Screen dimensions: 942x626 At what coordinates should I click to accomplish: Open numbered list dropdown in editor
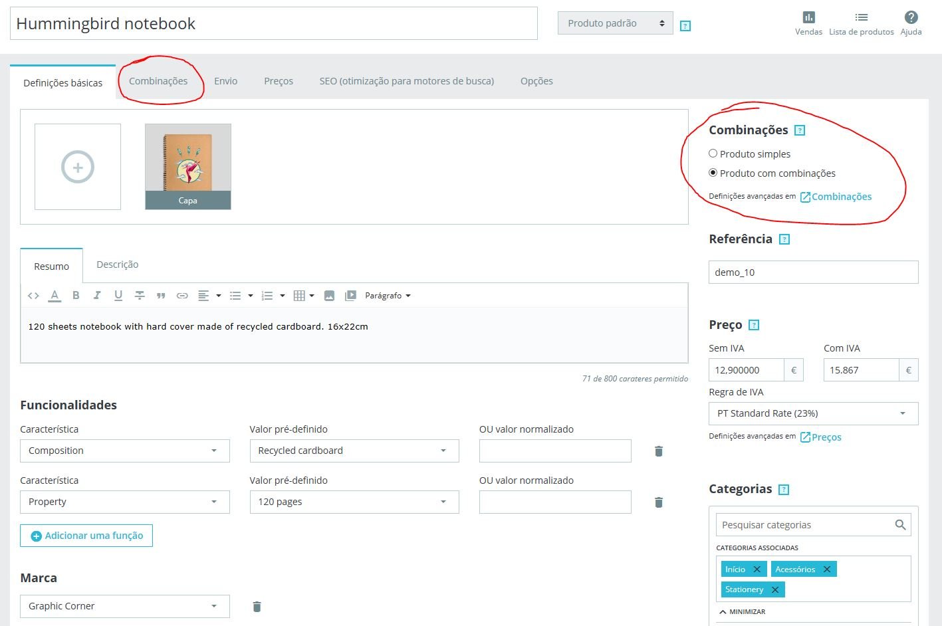point(273,296)
